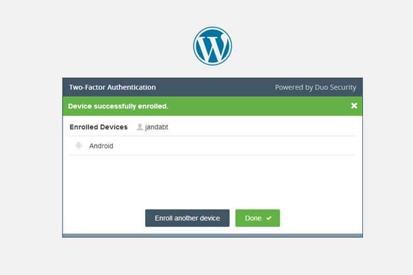Click the WordPress logo
The image size is (413, 275).
pos(212,46)
